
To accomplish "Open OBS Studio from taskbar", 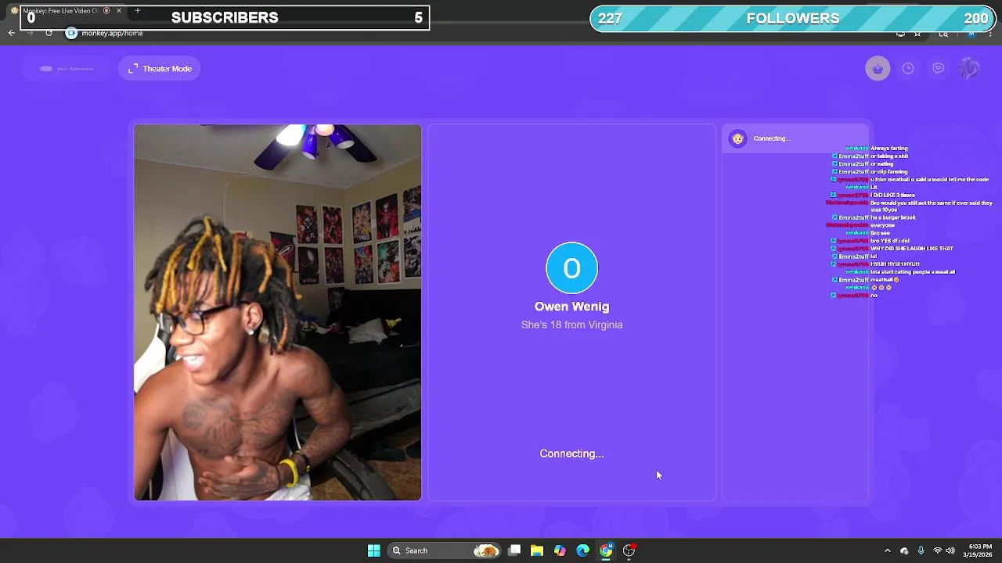I will 629,550.
